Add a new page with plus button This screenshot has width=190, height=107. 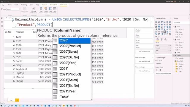tap(17, 100)
